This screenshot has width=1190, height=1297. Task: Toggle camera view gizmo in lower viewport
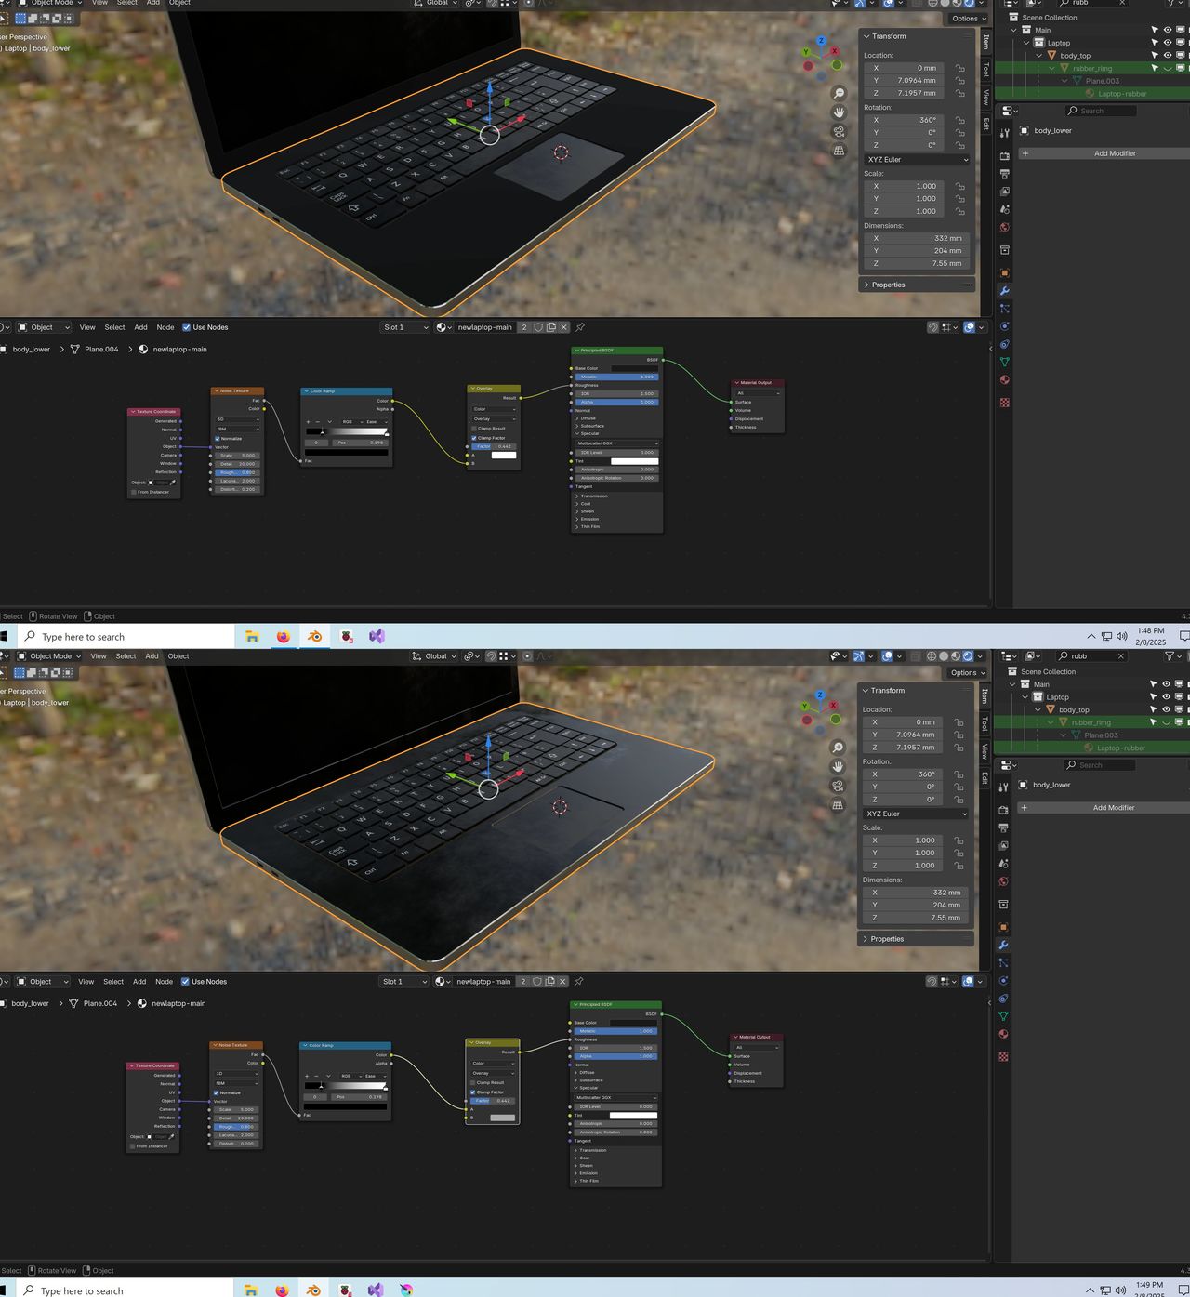pos(838,786)
